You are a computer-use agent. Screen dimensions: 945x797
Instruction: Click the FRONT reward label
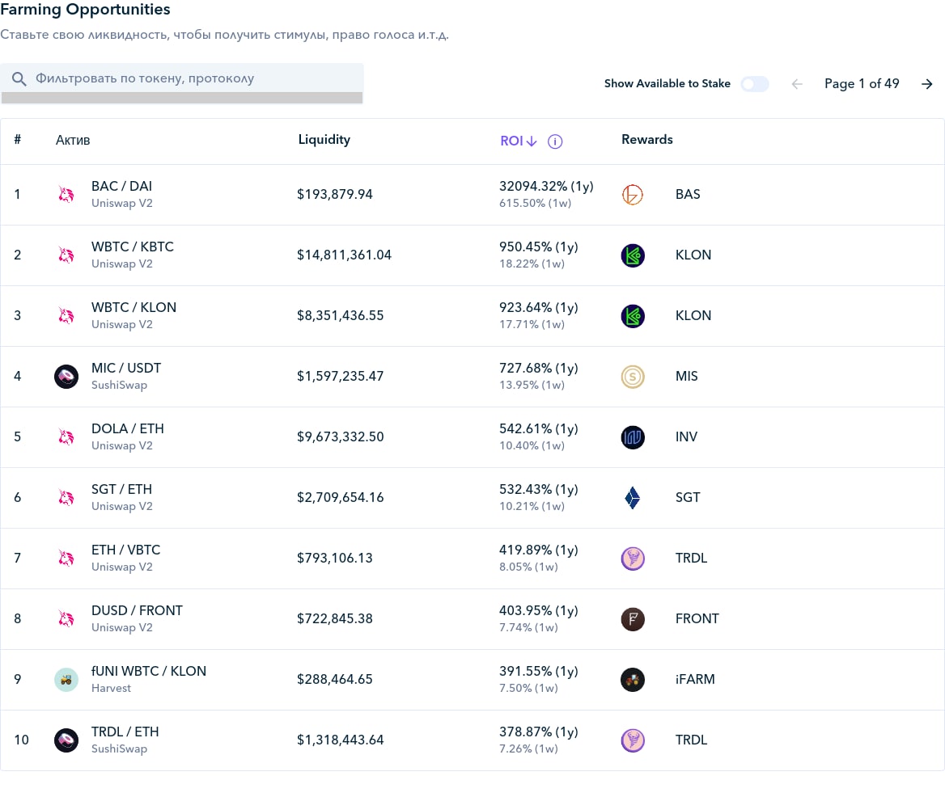tap(697, 619)
